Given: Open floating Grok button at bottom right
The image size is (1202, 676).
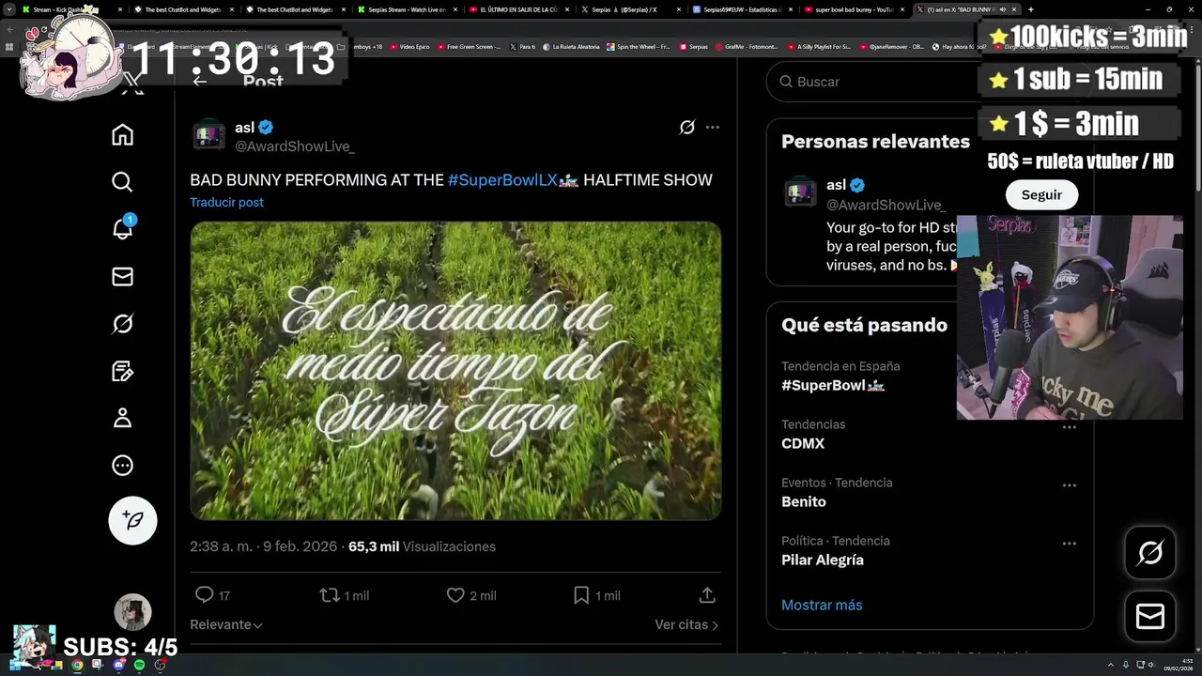Looking at the screenshot, I should [x=1150, y=553].
